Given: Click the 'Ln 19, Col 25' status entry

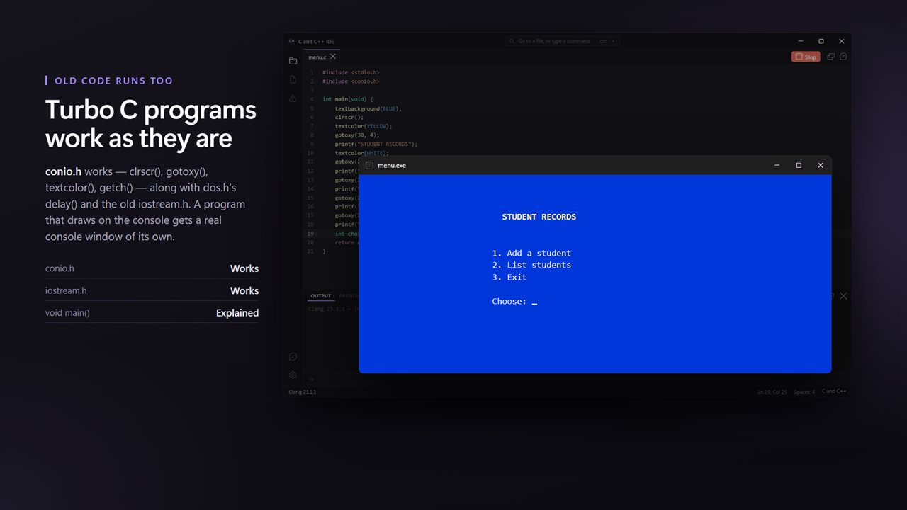Looking at the screenshot, I should coord(772,392).
